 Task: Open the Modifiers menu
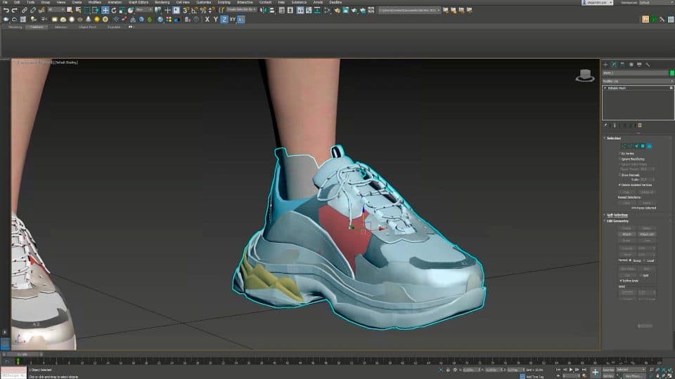pos(95,2)
